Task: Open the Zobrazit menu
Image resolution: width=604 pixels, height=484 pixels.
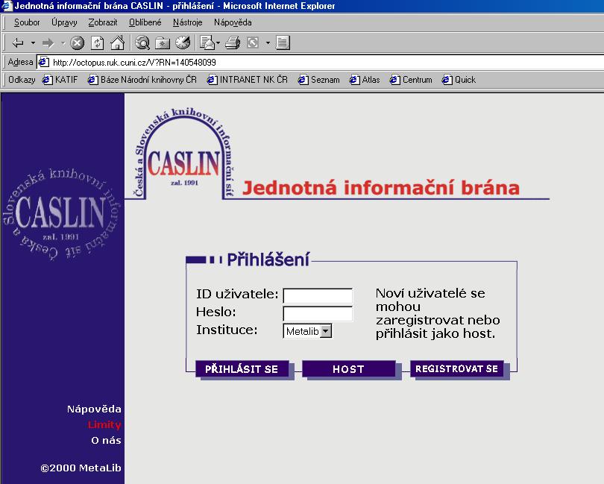Action: (x=102, y=22)
